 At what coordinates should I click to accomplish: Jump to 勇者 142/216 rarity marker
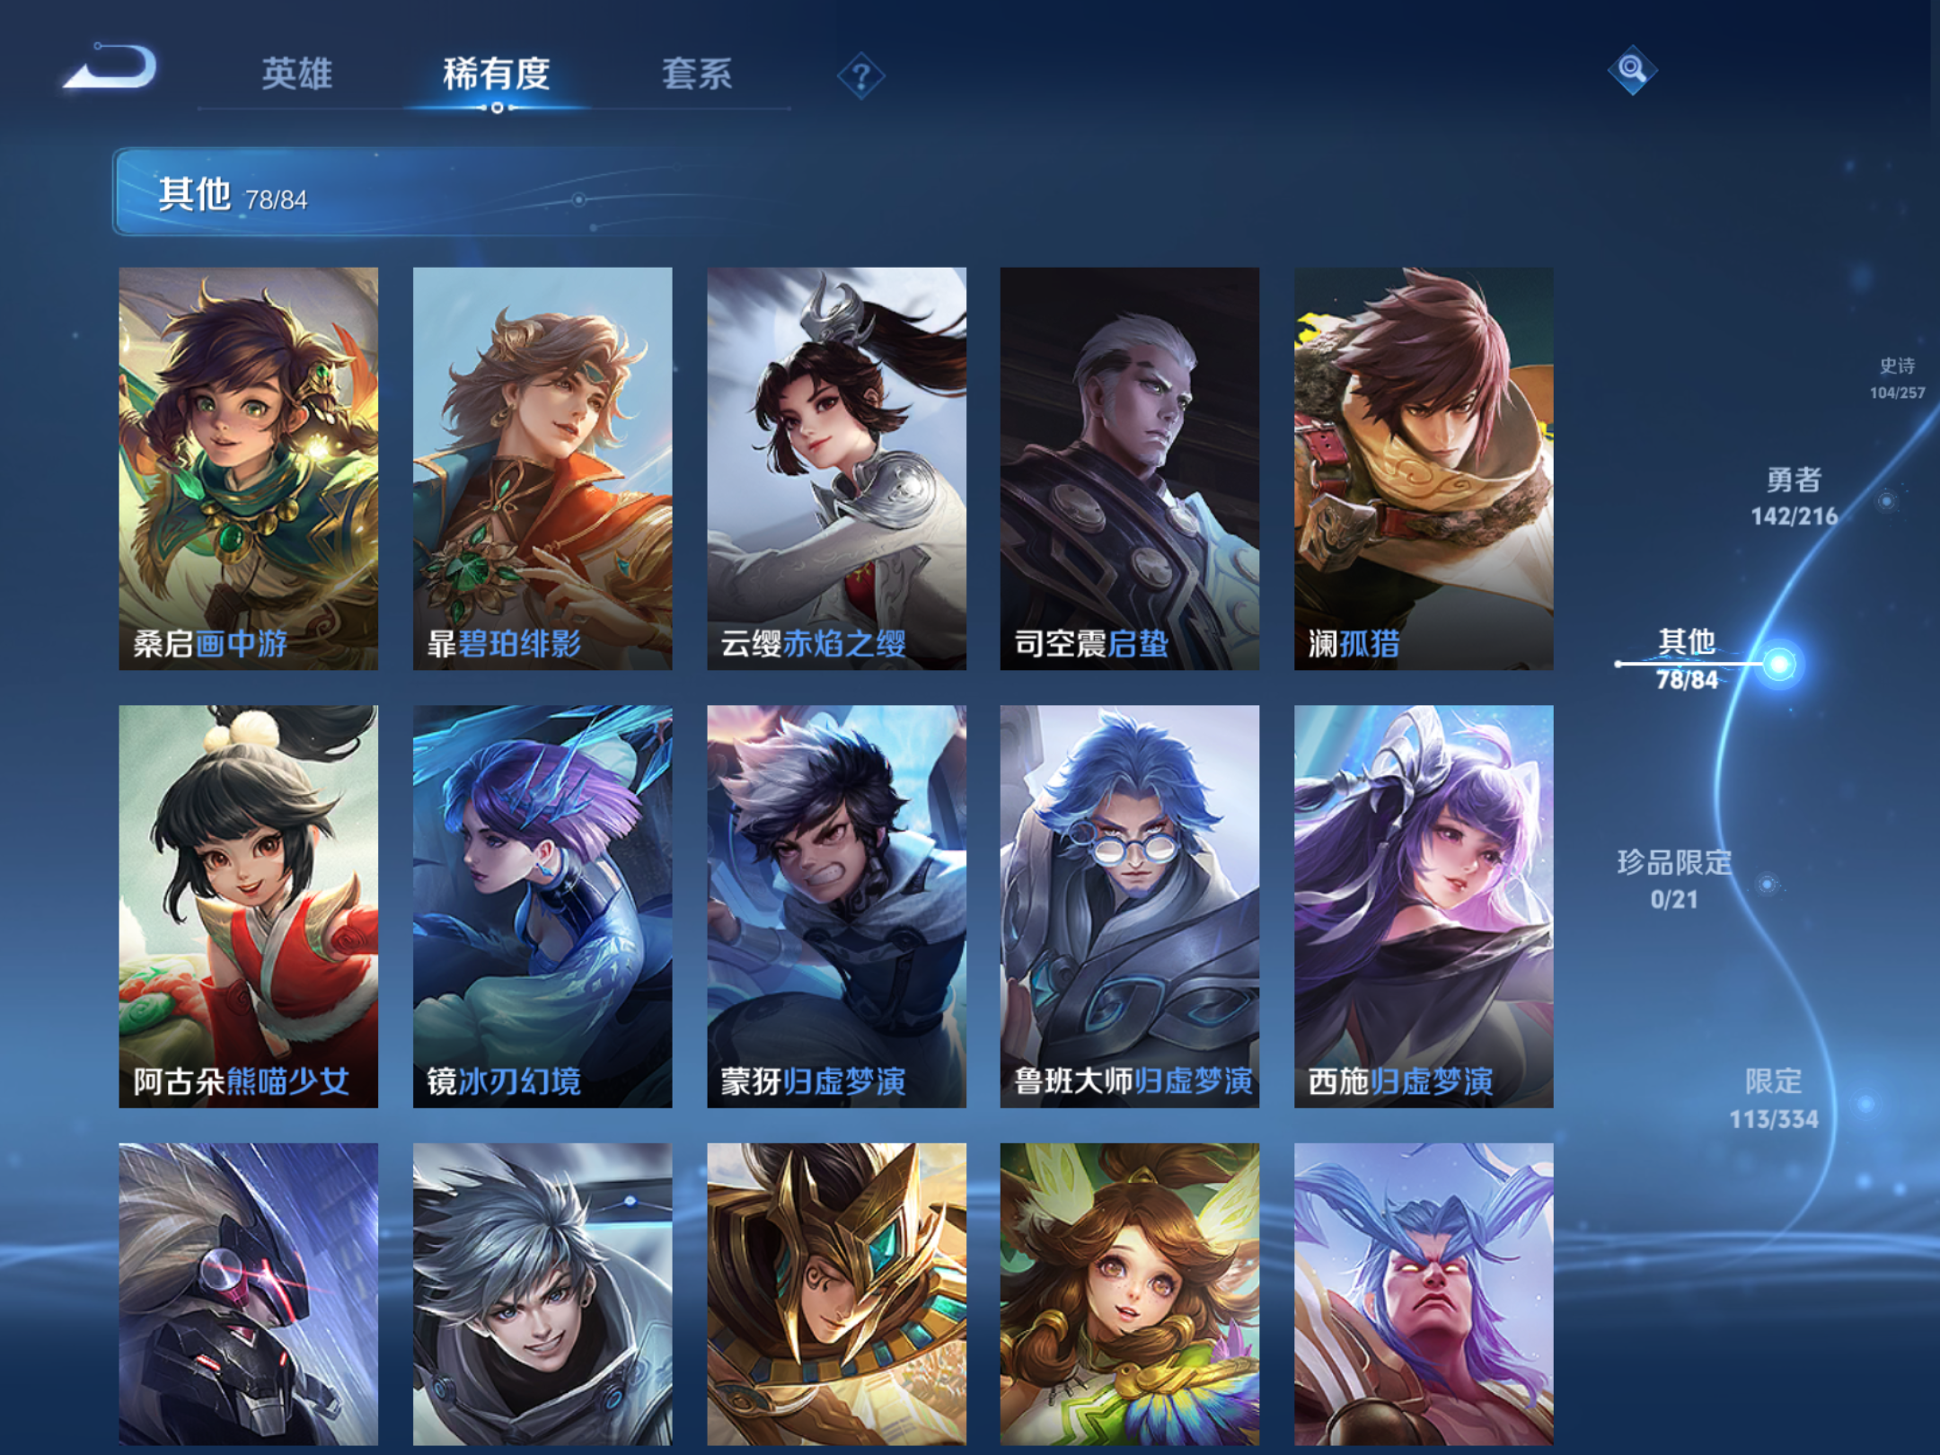1794,497
